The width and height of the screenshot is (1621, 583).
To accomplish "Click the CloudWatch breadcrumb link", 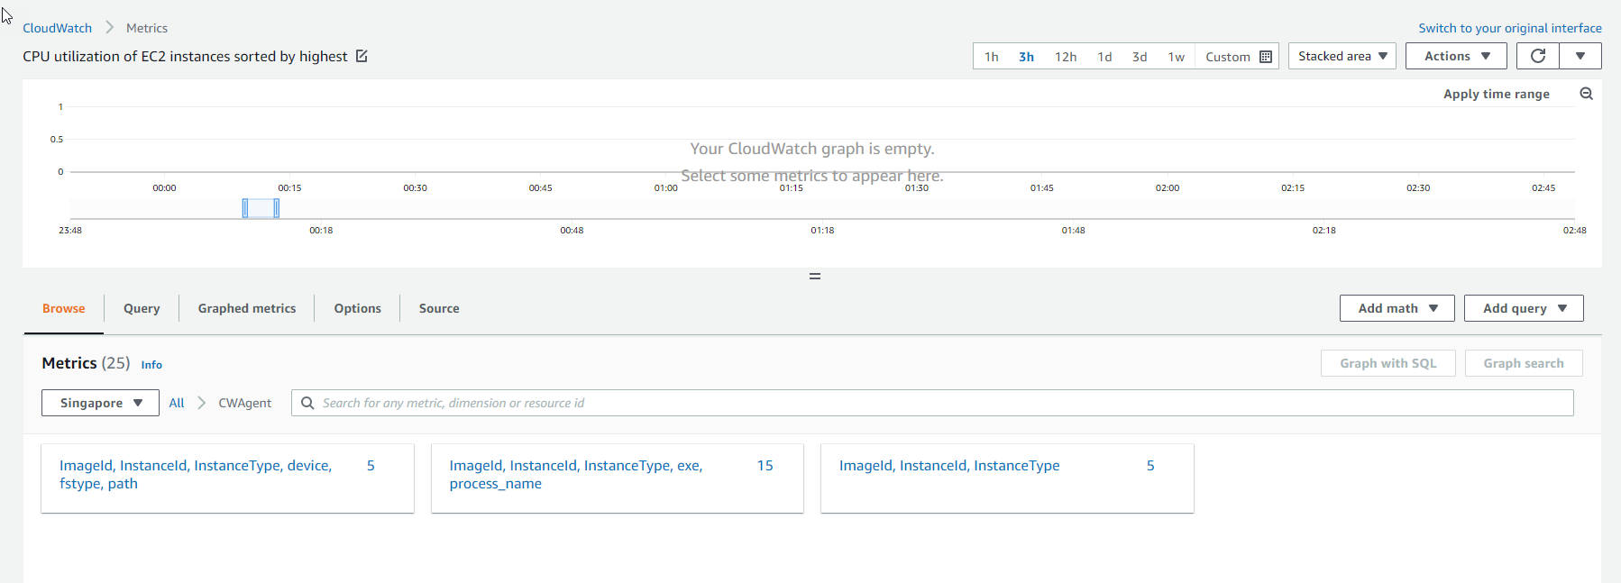I will [58, 28].
